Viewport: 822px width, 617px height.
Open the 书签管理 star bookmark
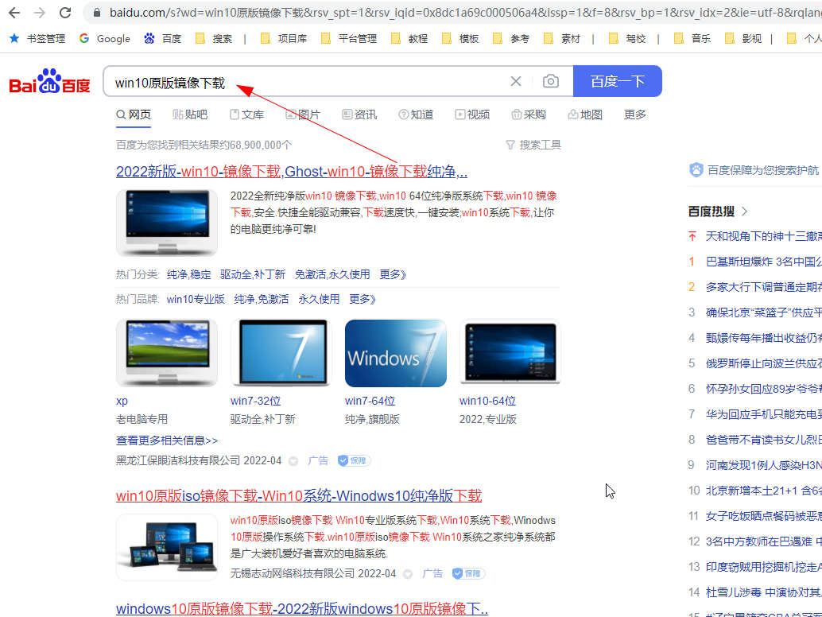pyautogui.click(x=37, y=38)
